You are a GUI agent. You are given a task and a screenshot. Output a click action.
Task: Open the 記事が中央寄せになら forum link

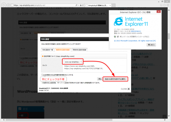point(142,89)
